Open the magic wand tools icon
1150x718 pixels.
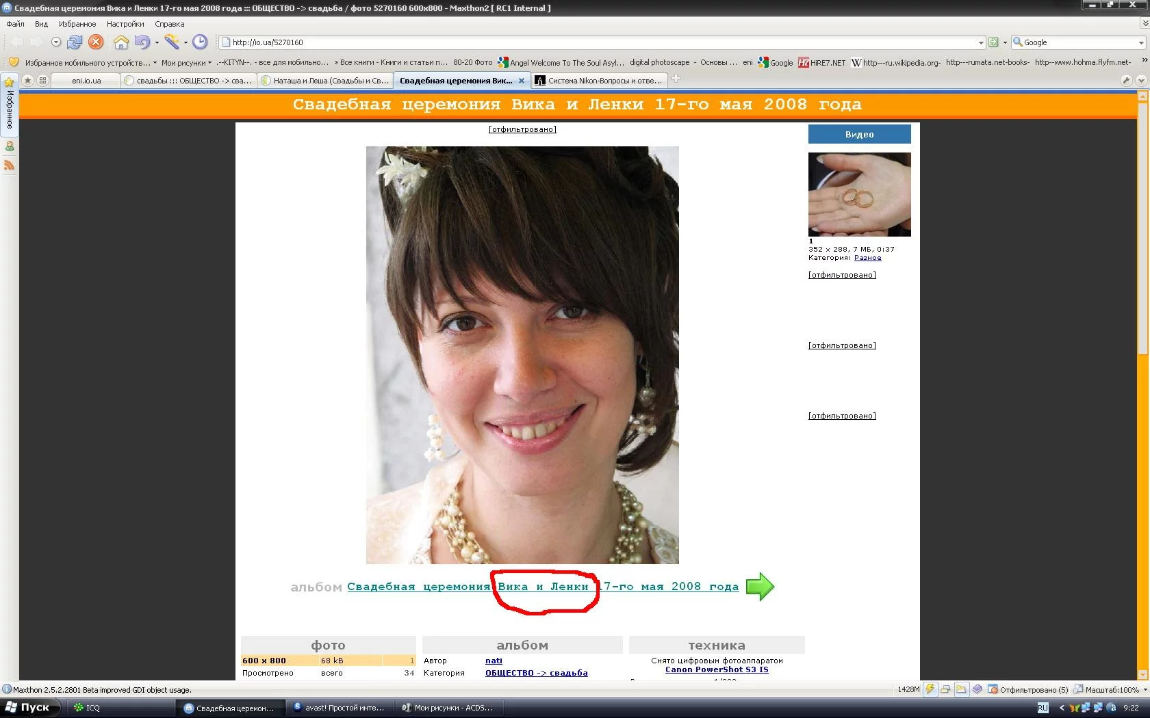point(171,42)
